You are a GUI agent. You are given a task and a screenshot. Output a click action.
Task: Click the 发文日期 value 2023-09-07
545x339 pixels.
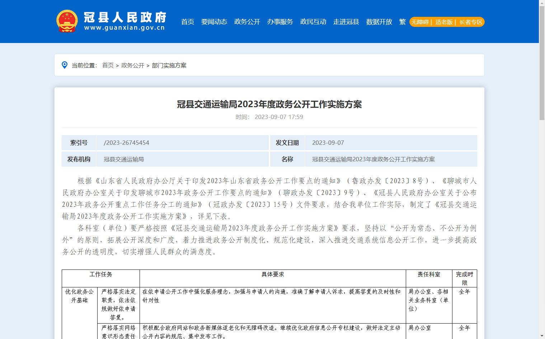328,143
